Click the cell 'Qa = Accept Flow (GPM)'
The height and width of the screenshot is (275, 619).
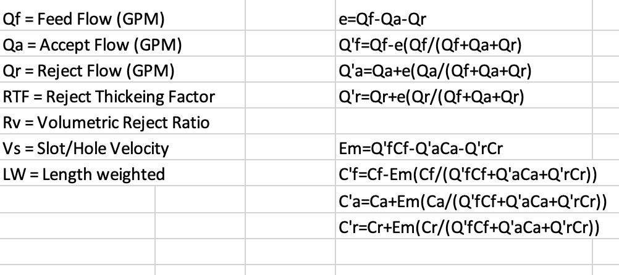(x=93, y=45)
